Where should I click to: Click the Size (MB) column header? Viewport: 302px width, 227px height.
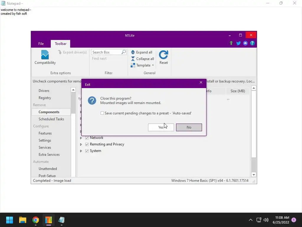click(x=238, y=91)
